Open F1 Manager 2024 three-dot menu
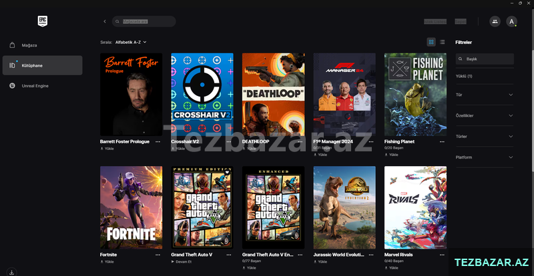Image resolution: width=534 pixels, height=276 pixels. (371, 141)
